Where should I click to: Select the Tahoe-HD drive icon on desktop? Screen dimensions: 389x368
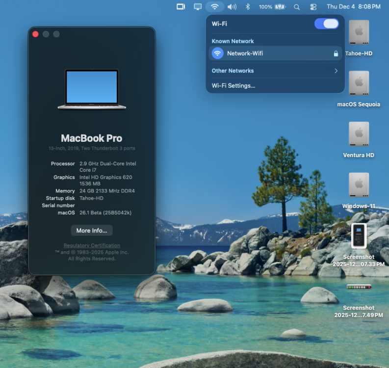pyautogui.click(x=359, y=32)
